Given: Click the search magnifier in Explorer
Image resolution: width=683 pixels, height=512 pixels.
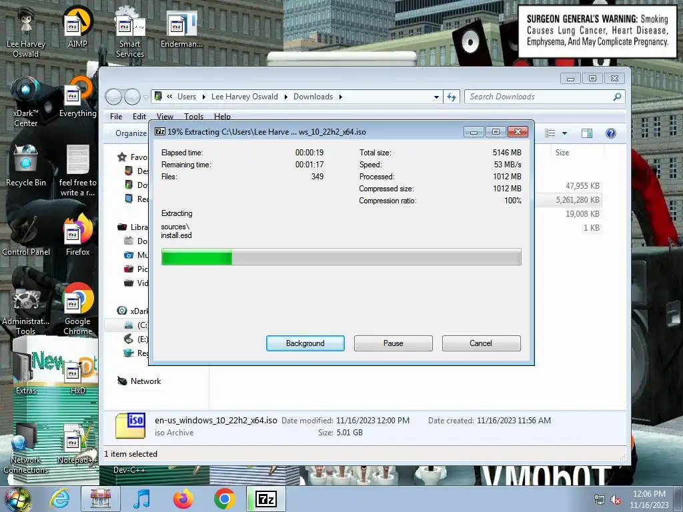Looking at the screenshot, I should coord(617,97).
